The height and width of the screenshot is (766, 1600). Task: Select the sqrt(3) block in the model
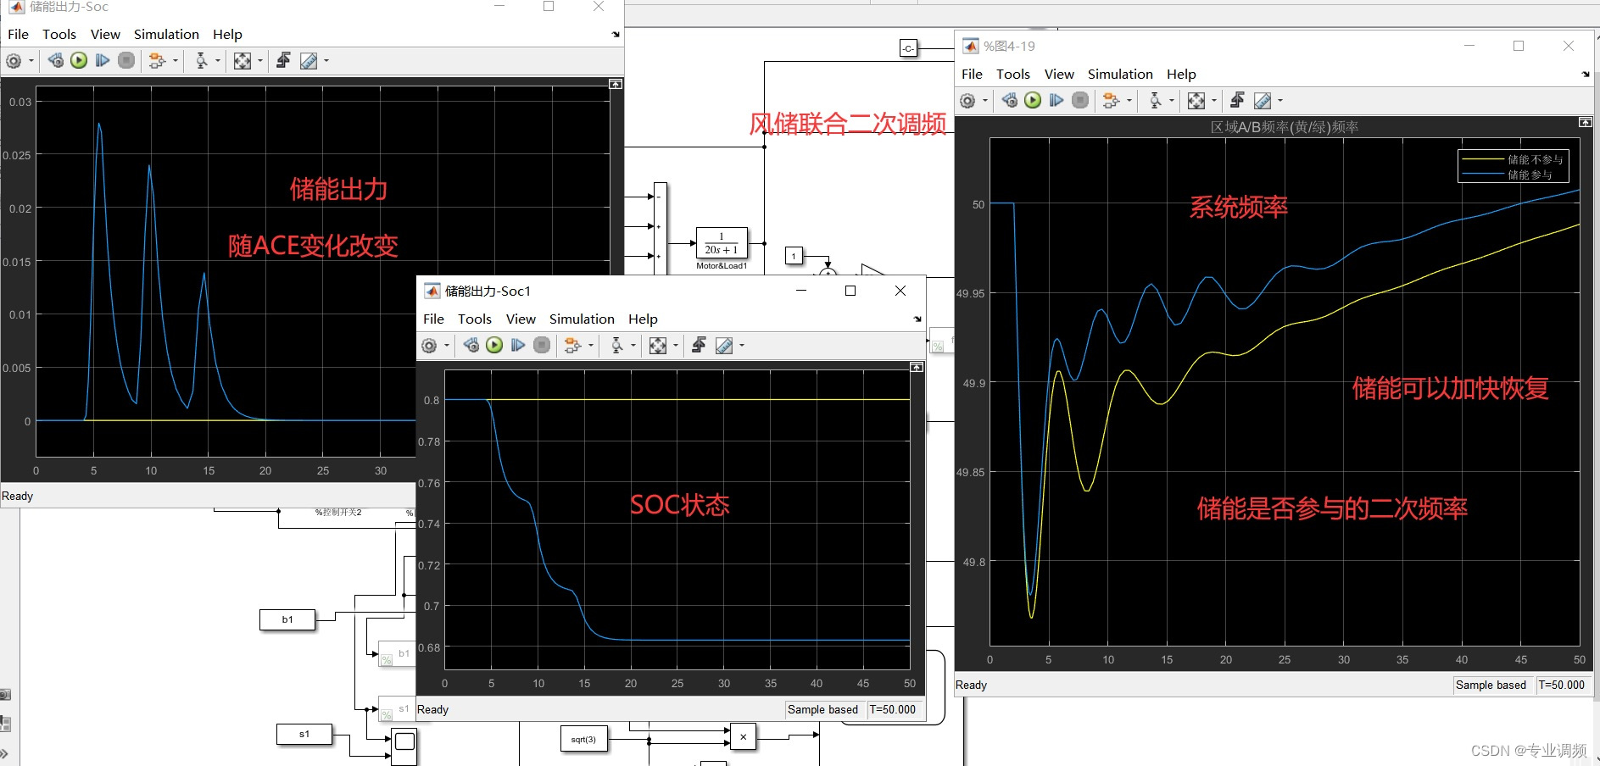tap(583, 739)
